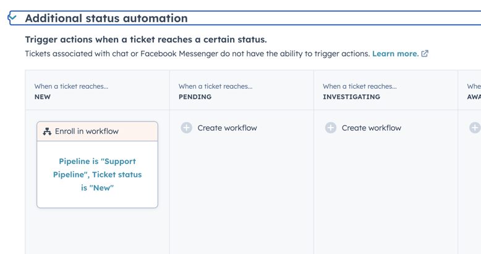
Task: Click the INVESTIGATING status column header
Action: (x=386, y=90)
